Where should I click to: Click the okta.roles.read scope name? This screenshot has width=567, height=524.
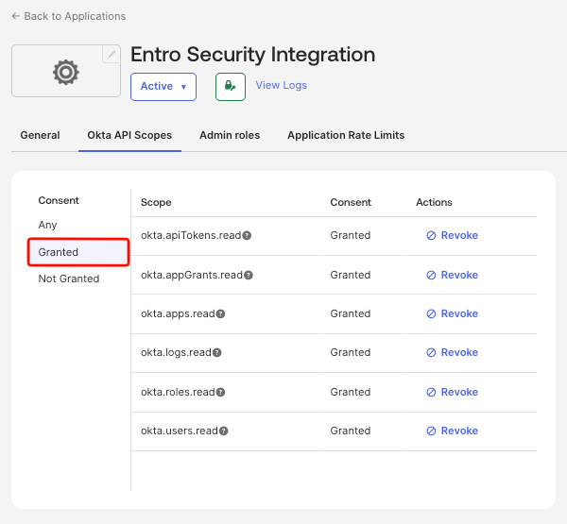(178, 393)
